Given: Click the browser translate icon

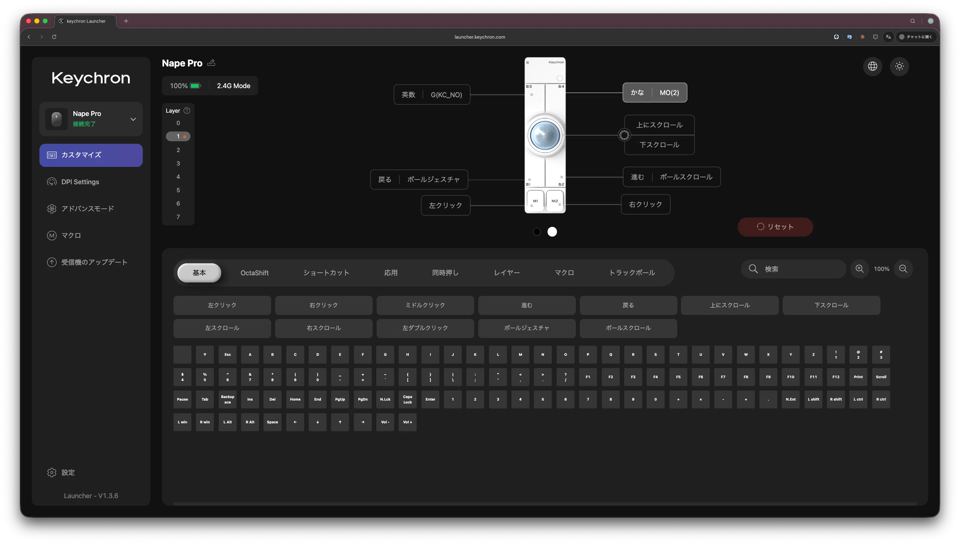Looking at the screenshot, I should (x=888, y=36).
